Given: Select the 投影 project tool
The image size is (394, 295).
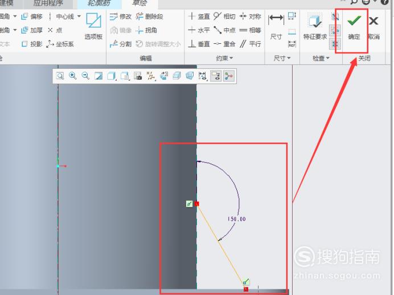Looking at the screenshot, I should click(32, 44).
